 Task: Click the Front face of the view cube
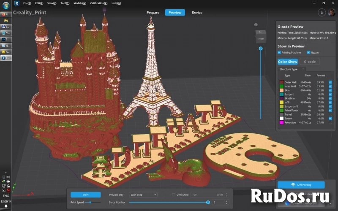pyautogui.click(x=261, y=39)
